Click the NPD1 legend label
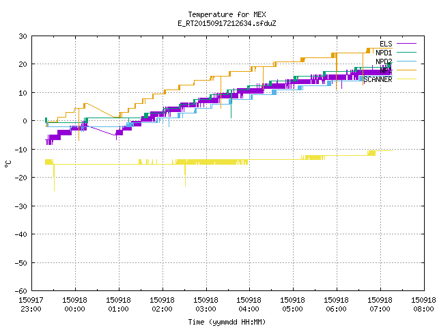The height and width of the screenshot is (328, 437). (384, 53)
